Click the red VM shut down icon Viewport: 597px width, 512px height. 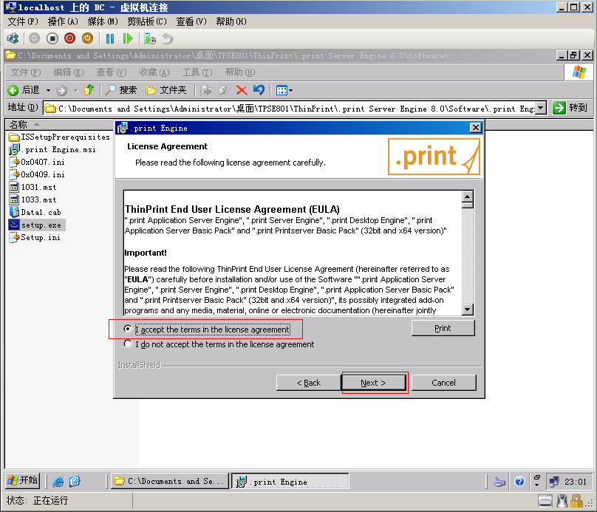point(69,38)
